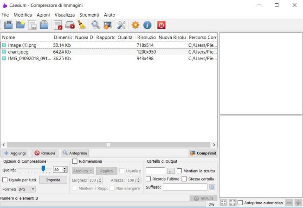Click the Aggiungi button
Image resolution: width=303 pixels, height=208 pixels.
coord(15,153)
